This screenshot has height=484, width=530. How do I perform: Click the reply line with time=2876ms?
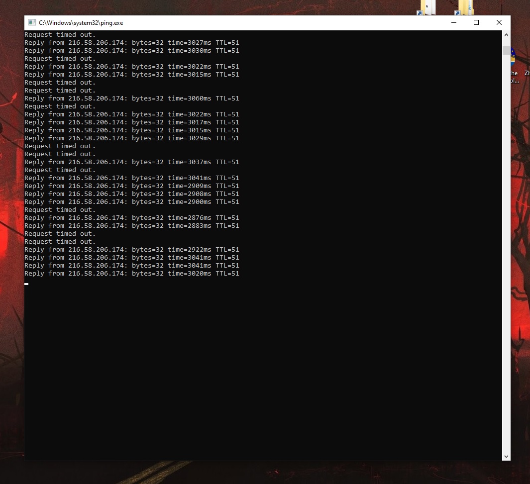(x=132, y=218)
